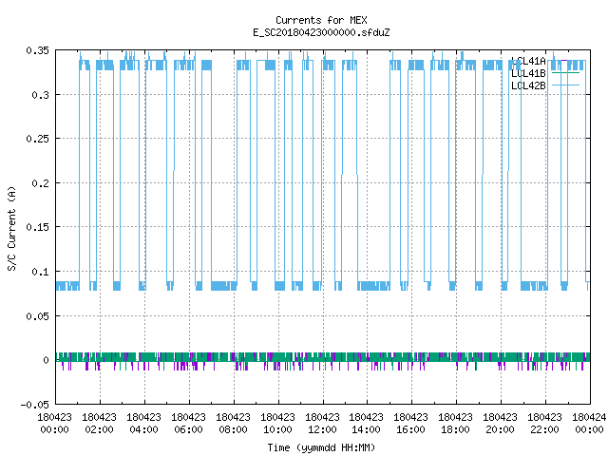Screen dimensions: 608x456
Task: Click the chart title 'Currents for MEX'
Action: pyautogui.click(x=321, y=20)
